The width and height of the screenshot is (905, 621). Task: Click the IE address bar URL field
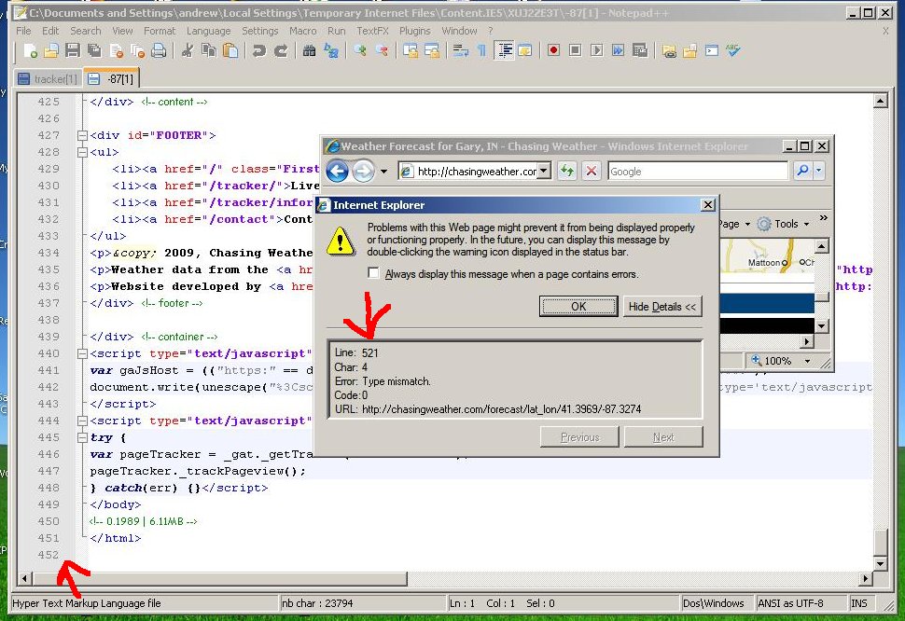tap(476, 172)
